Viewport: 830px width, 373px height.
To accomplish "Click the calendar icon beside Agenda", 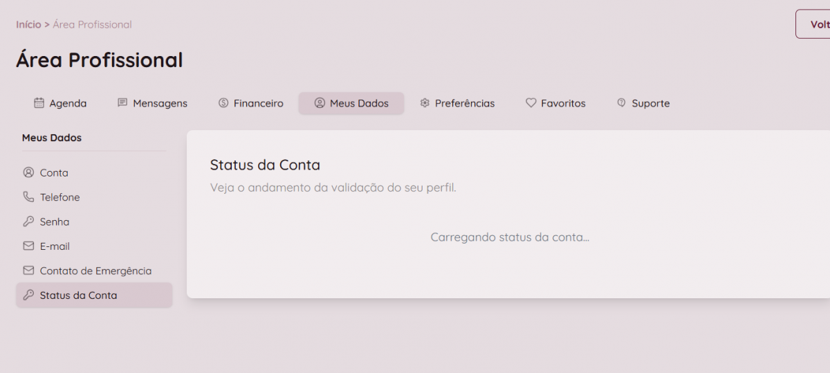I will (39, 103).
